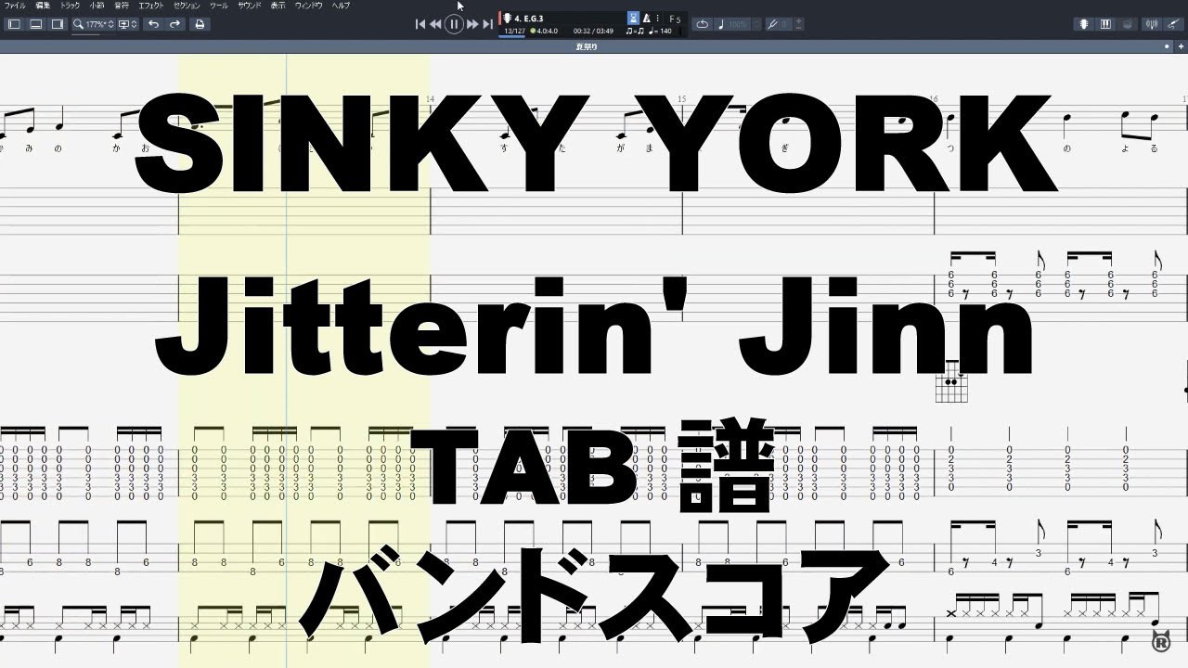The width and height of the screenshot is (1188, 668).
Task: Click the redo arrow icon
Action: click(174, 24)
